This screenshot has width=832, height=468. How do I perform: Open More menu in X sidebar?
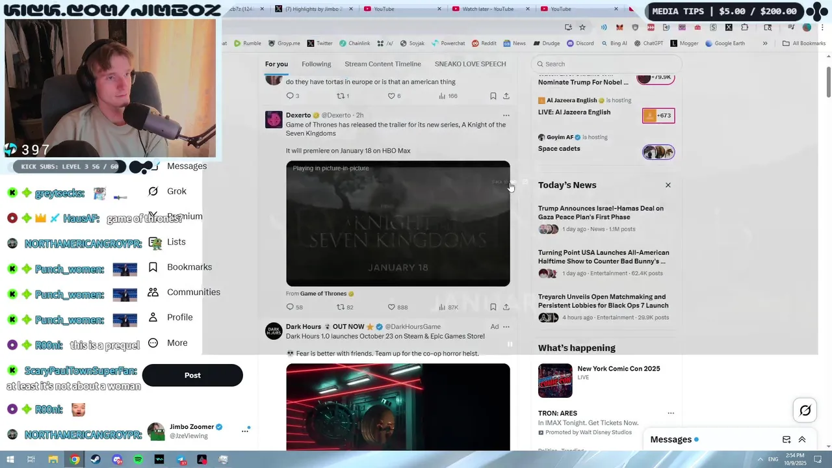pyautogui.click(x=168, y=343)
